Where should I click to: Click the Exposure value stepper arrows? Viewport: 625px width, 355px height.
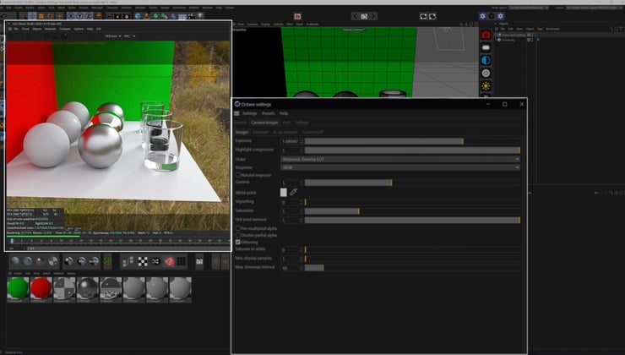pyautogui.click(x=302, y=141)
